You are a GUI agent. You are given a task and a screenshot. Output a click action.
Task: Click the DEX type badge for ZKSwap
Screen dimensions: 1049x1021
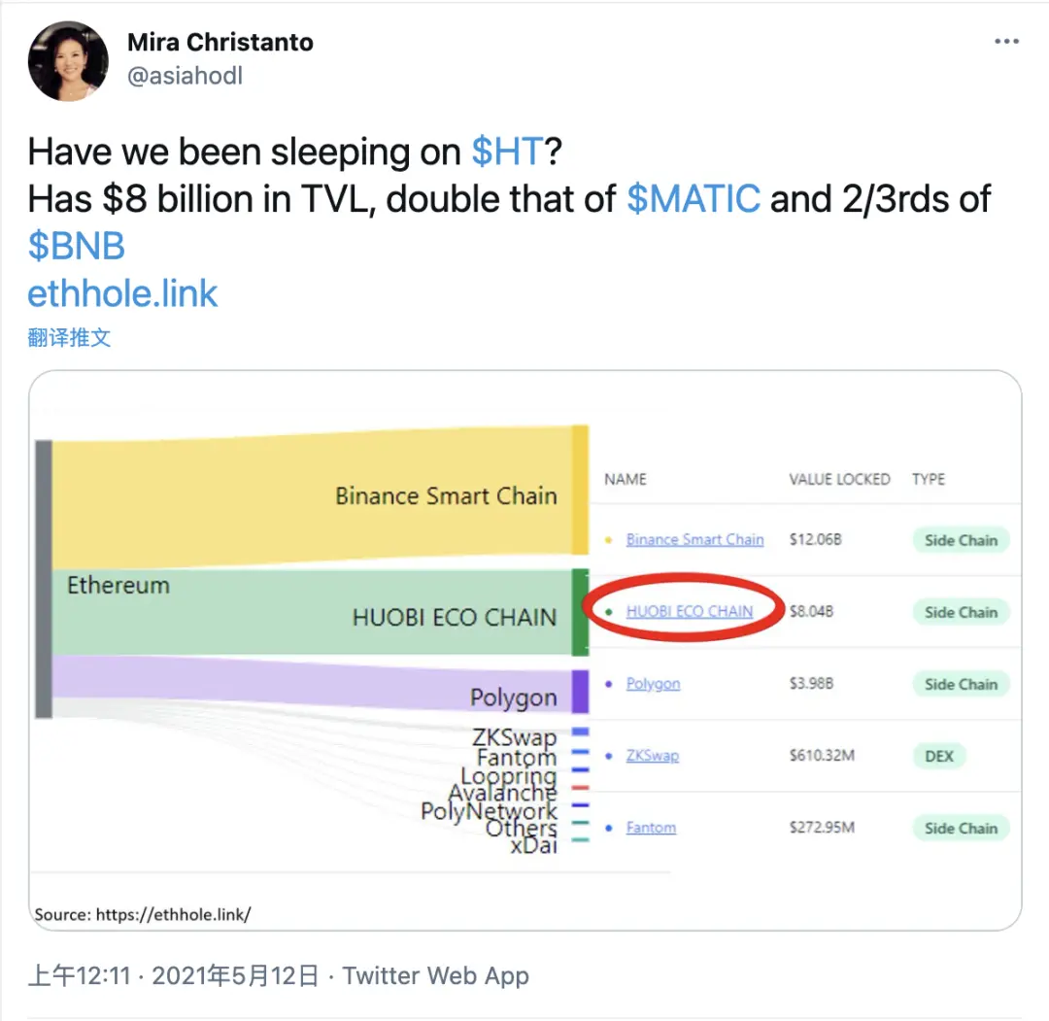[x=938, y=756]
